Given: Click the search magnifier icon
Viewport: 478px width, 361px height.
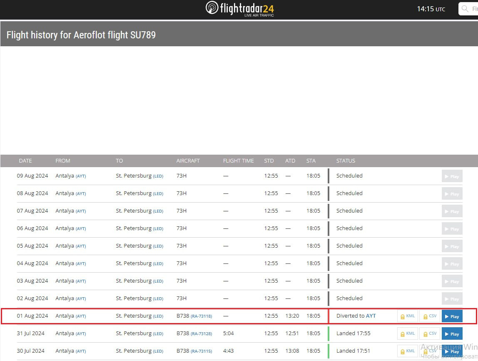Looking at the screenshot, I should [465, 8].
